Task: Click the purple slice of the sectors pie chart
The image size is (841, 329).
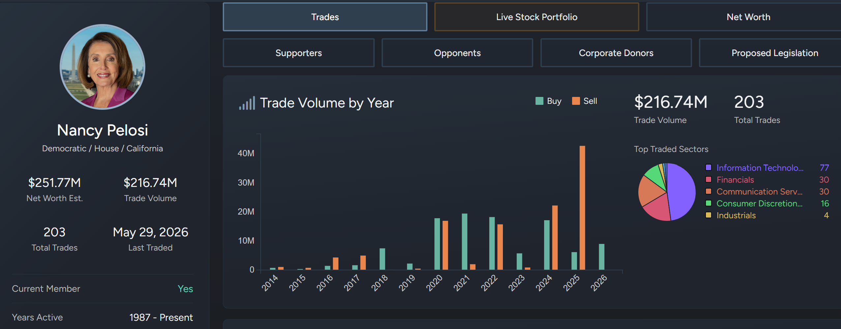Action: [x=682, y=192]
